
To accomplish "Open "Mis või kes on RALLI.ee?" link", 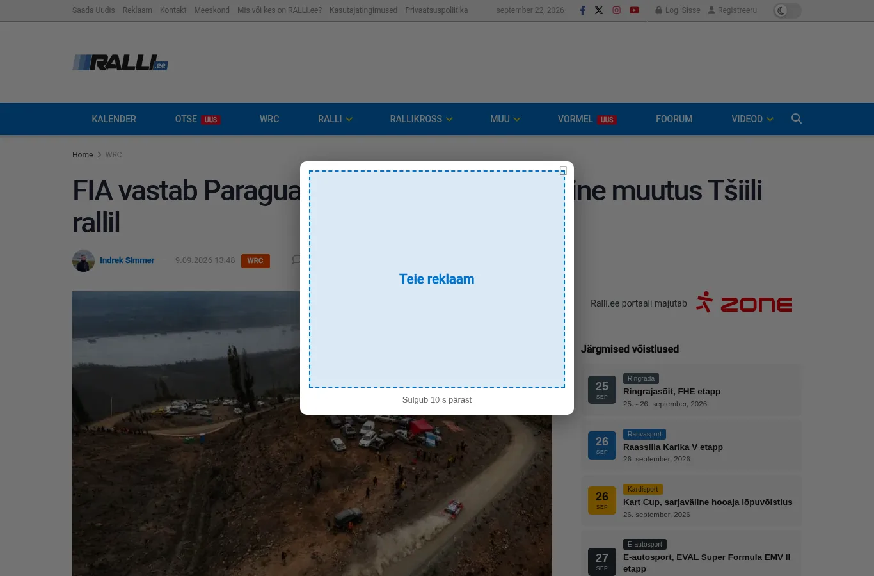I will pyautogui.click(x=280, y=10).
